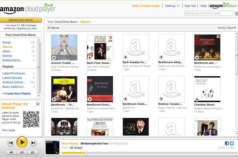Image resolution: width=238 pixels, height=158 pixels.
Task: Click the search Go button
Action: click(x=236, y=13)
